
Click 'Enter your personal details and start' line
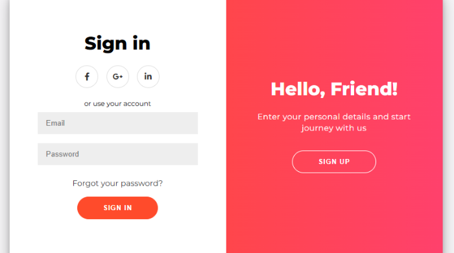(334, 117)
